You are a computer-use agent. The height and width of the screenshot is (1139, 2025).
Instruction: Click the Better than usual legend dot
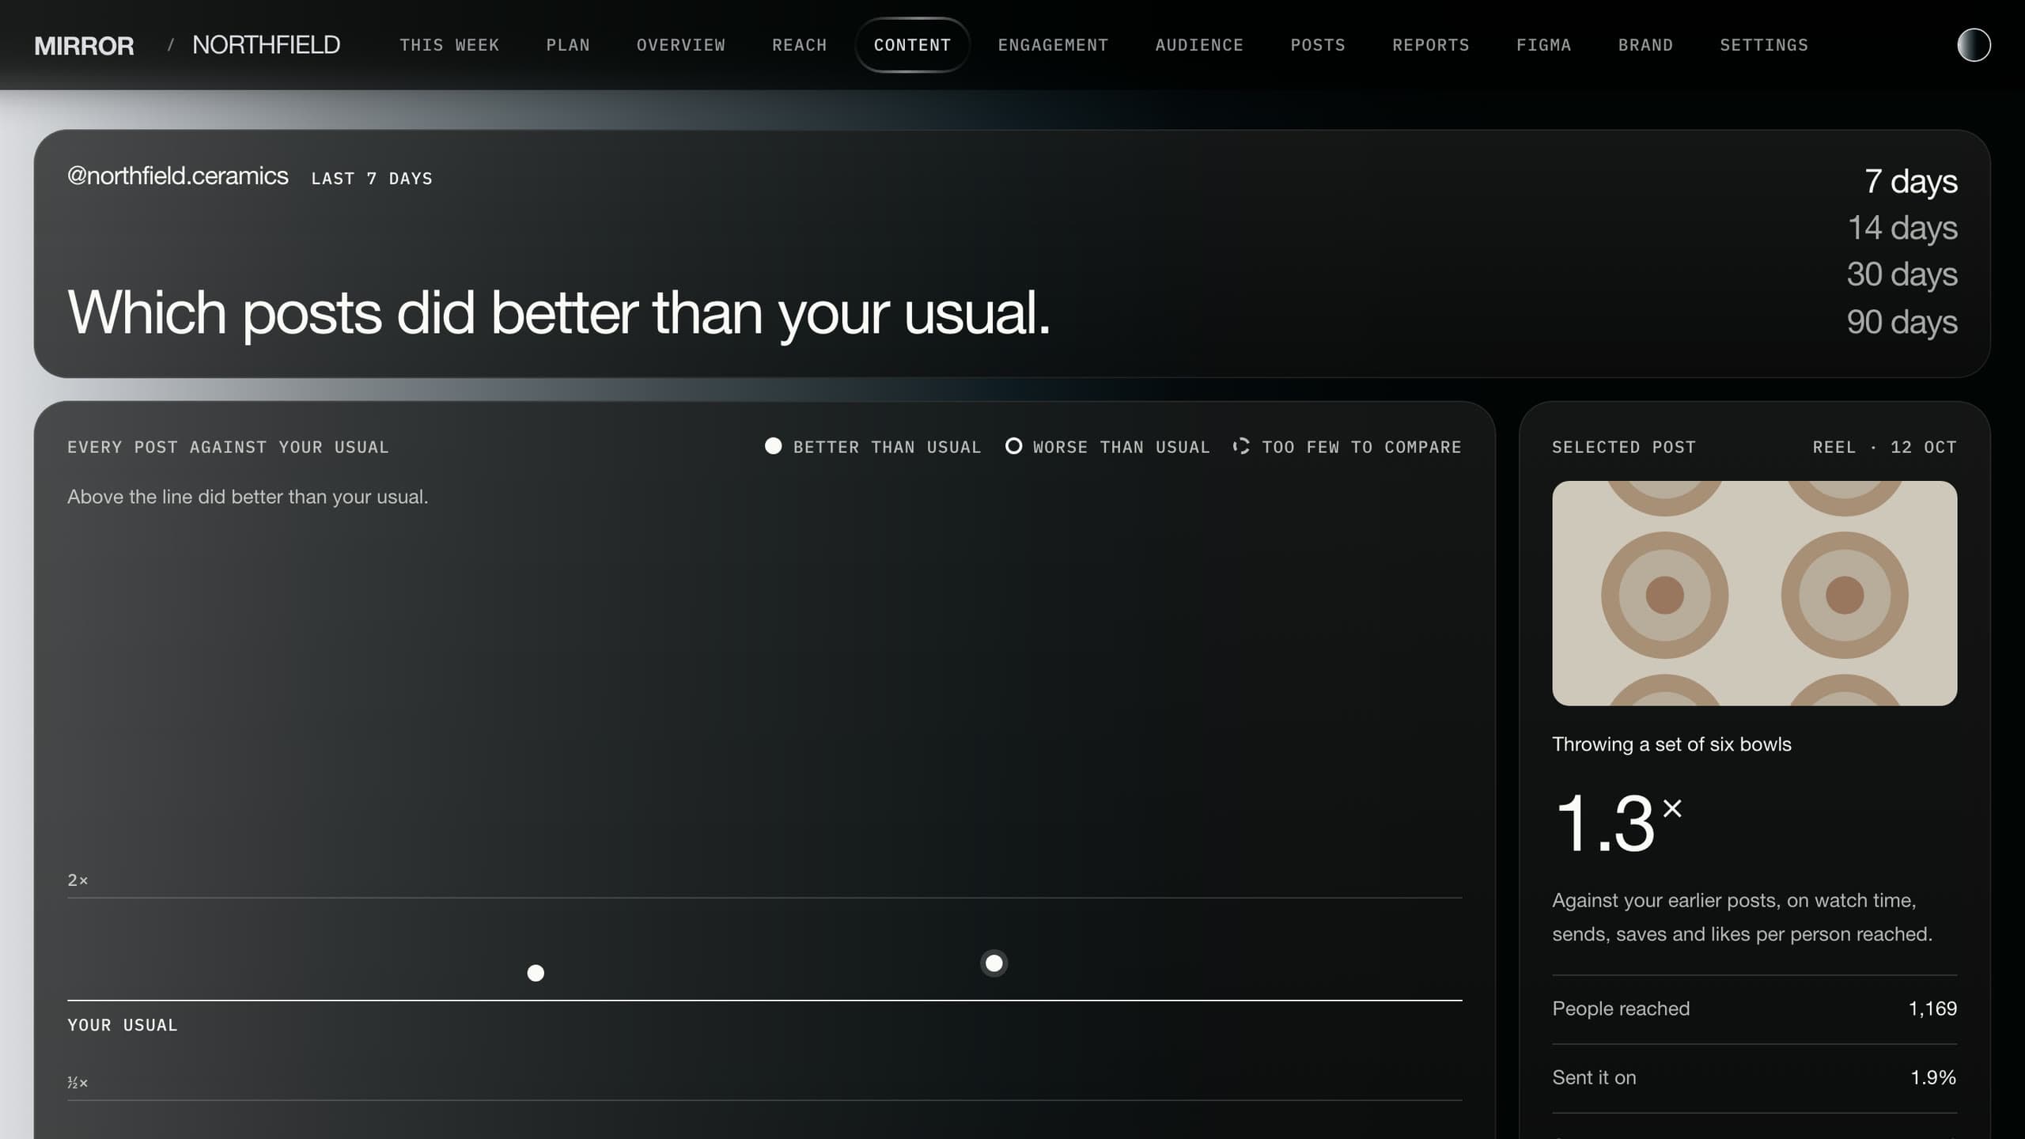[x=773, y=446]
